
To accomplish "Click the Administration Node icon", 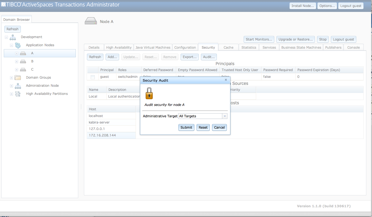I will 18,86.
